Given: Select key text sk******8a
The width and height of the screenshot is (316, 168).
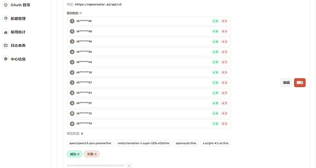Looking at the screenshot, I should click(x=84, y=52).
